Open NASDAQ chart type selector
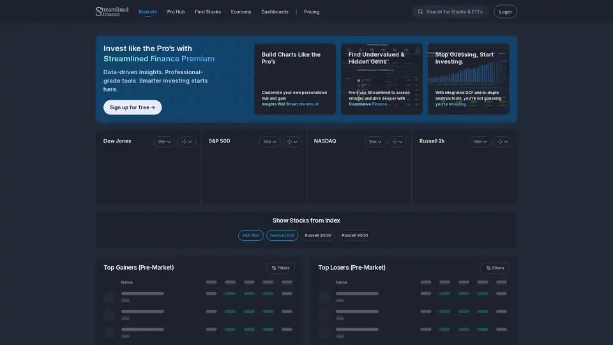This screenshot has width=613, height=345. click(397, 142)
